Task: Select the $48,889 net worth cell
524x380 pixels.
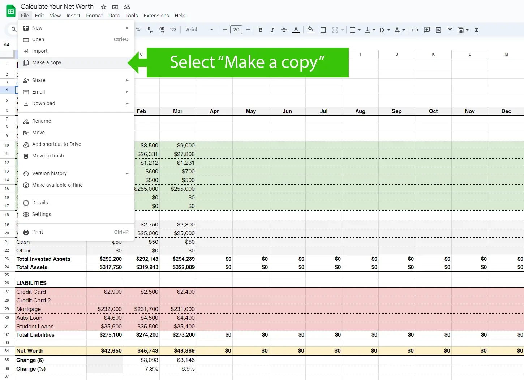Action: click(178, 351)
